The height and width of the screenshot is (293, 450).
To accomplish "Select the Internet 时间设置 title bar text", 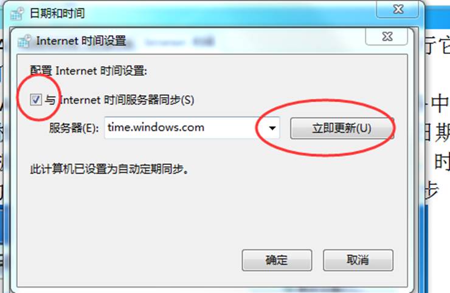I will click(81, 41).
